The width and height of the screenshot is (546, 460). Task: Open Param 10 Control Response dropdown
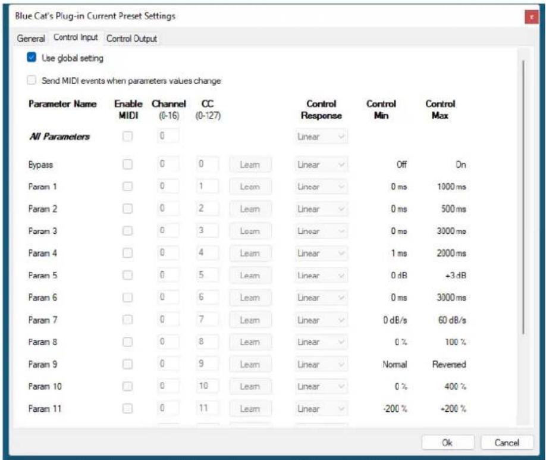321,386
